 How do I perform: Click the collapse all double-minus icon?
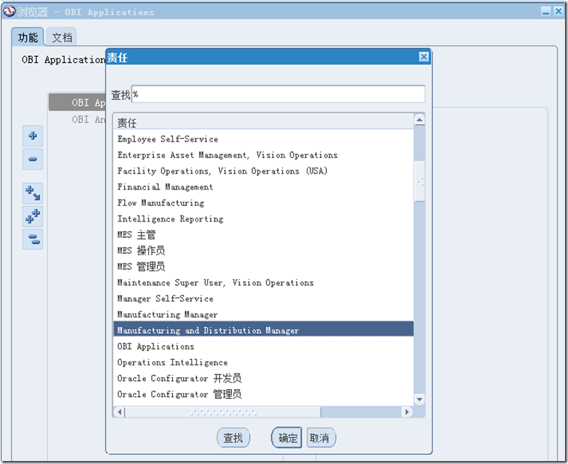(33, 239)
